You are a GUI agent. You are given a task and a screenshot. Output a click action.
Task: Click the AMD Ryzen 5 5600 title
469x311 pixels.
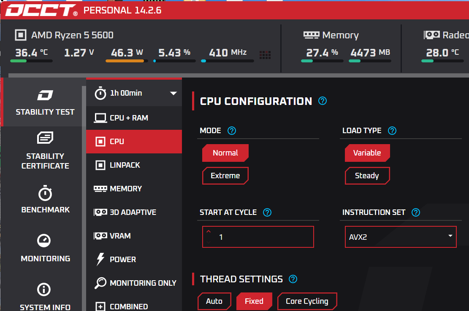72,35
